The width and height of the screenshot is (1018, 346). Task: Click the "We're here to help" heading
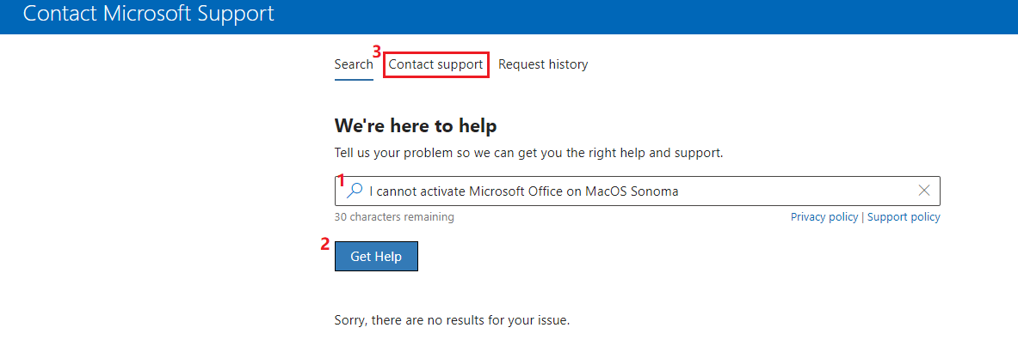(x=416, y=125)
